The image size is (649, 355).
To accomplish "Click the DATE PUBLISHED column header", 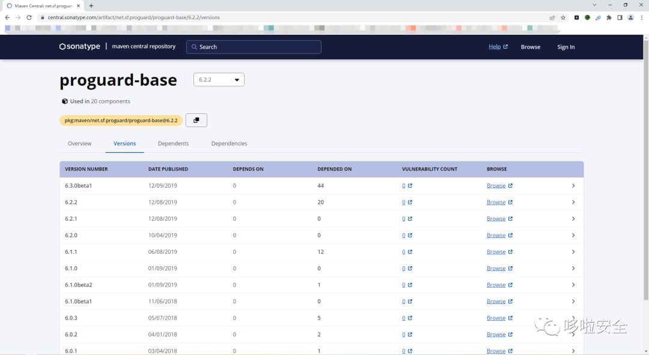I will click(x=168, y=169).
